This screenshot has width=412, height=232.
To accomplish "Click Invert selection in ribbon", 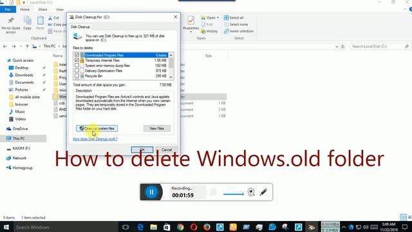I will (x=239, y=31).
